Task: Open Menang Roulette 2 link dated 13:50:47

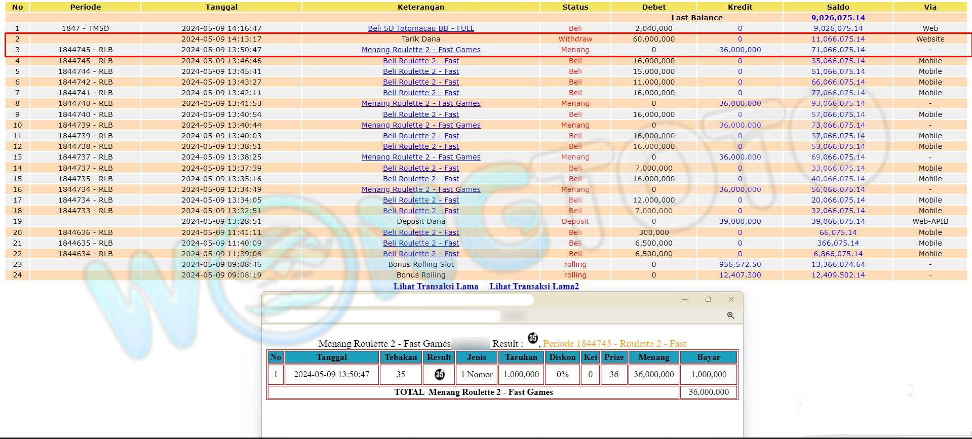Action: (420, 50)
